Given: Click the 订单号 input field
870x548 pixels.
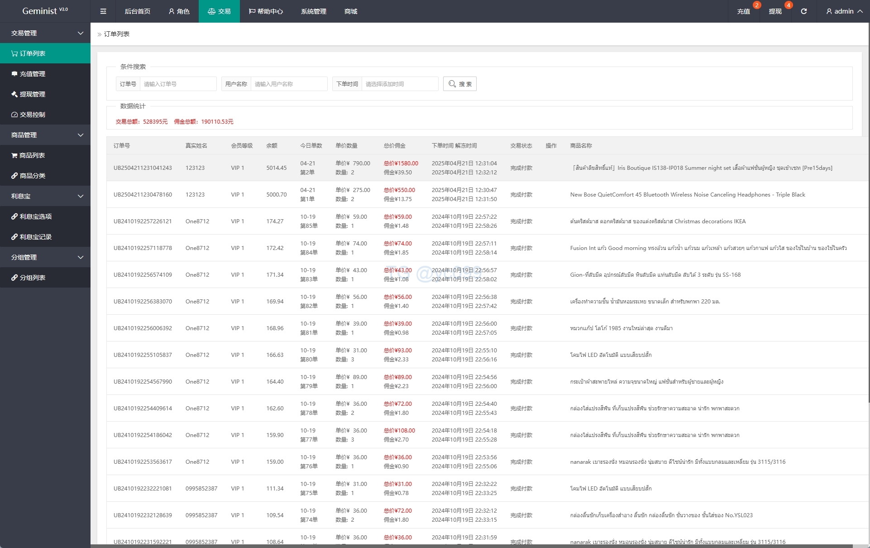Looking at the screenshot, I should click(178, 84).
